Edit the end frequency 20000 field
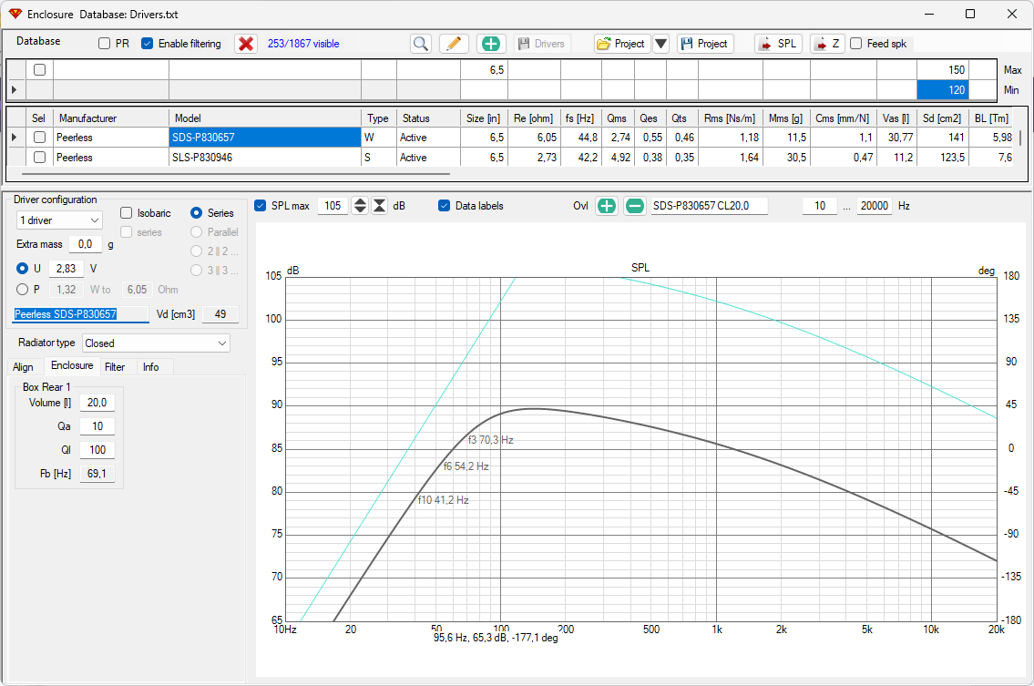1034x686 pixels. 875,206
